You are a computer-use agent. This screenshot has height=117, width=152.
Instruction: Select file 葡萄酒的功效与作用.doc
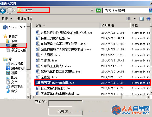click(92, 83)
